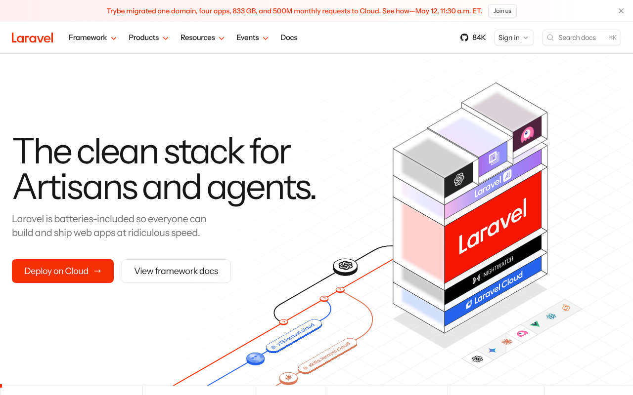
Task: Expand the Events menu
Action: click(252, 38)
